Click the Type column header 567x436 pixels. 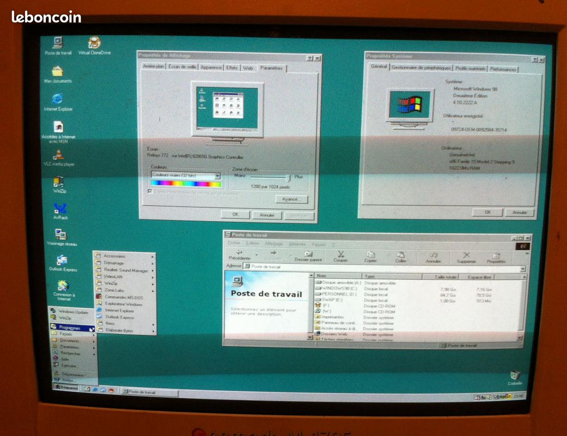(x=392, y=276)
